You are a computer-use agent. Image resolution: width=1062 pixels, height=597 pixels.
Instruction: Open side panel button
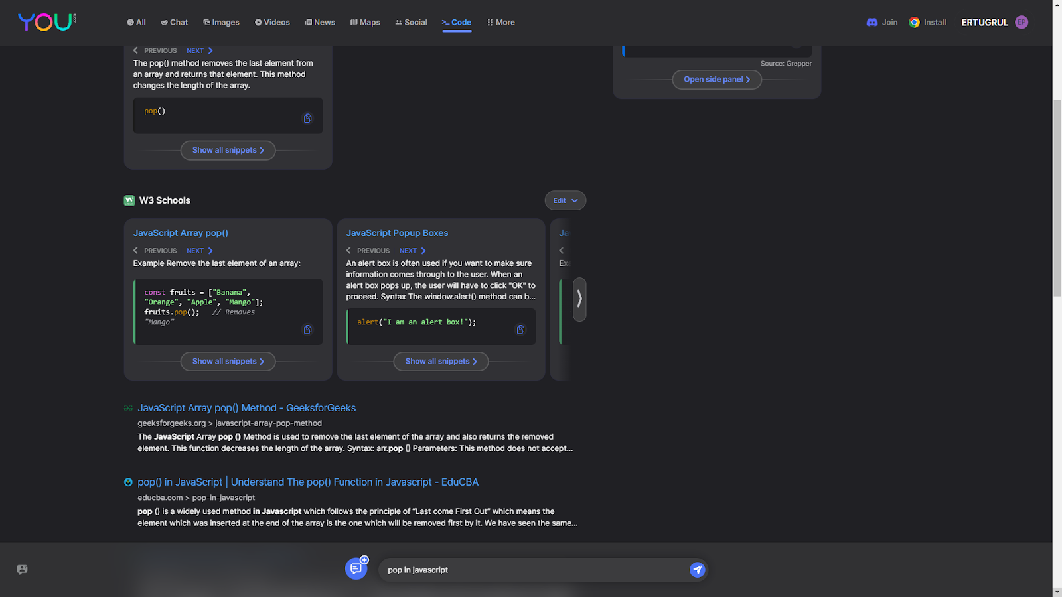click(x=717, y=79)
